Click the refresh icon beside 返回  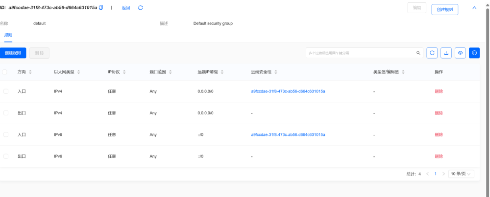[141, 8]
